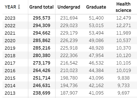Select grand total cell 285,216
The height and width of the screenshot is (98, 137).
pyautogui.click(x=42, y=48)
